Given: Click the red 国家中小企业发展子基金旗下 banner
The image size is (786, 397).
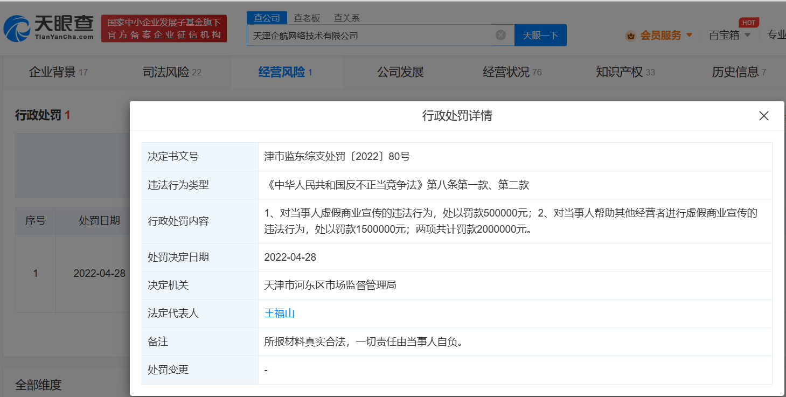Looking at the screenshot, I should (164, 27).
